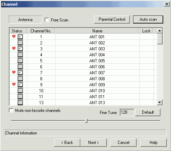Select the ANT 011 name cell
This screenshot has height=151, width=171.
[97, 96]
